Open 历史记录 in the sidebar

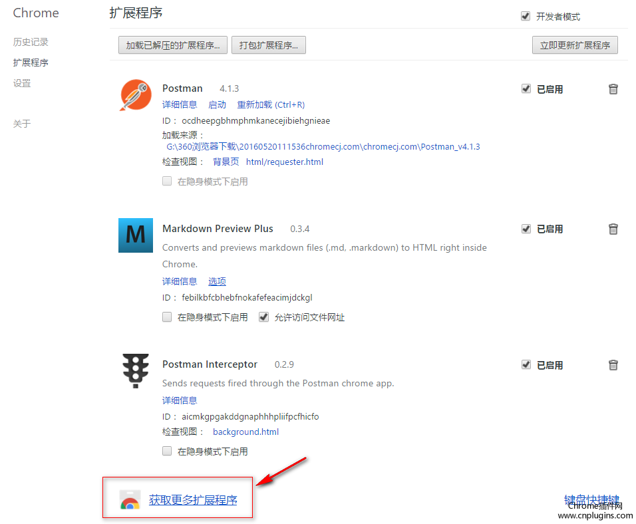tap(31, 42)
